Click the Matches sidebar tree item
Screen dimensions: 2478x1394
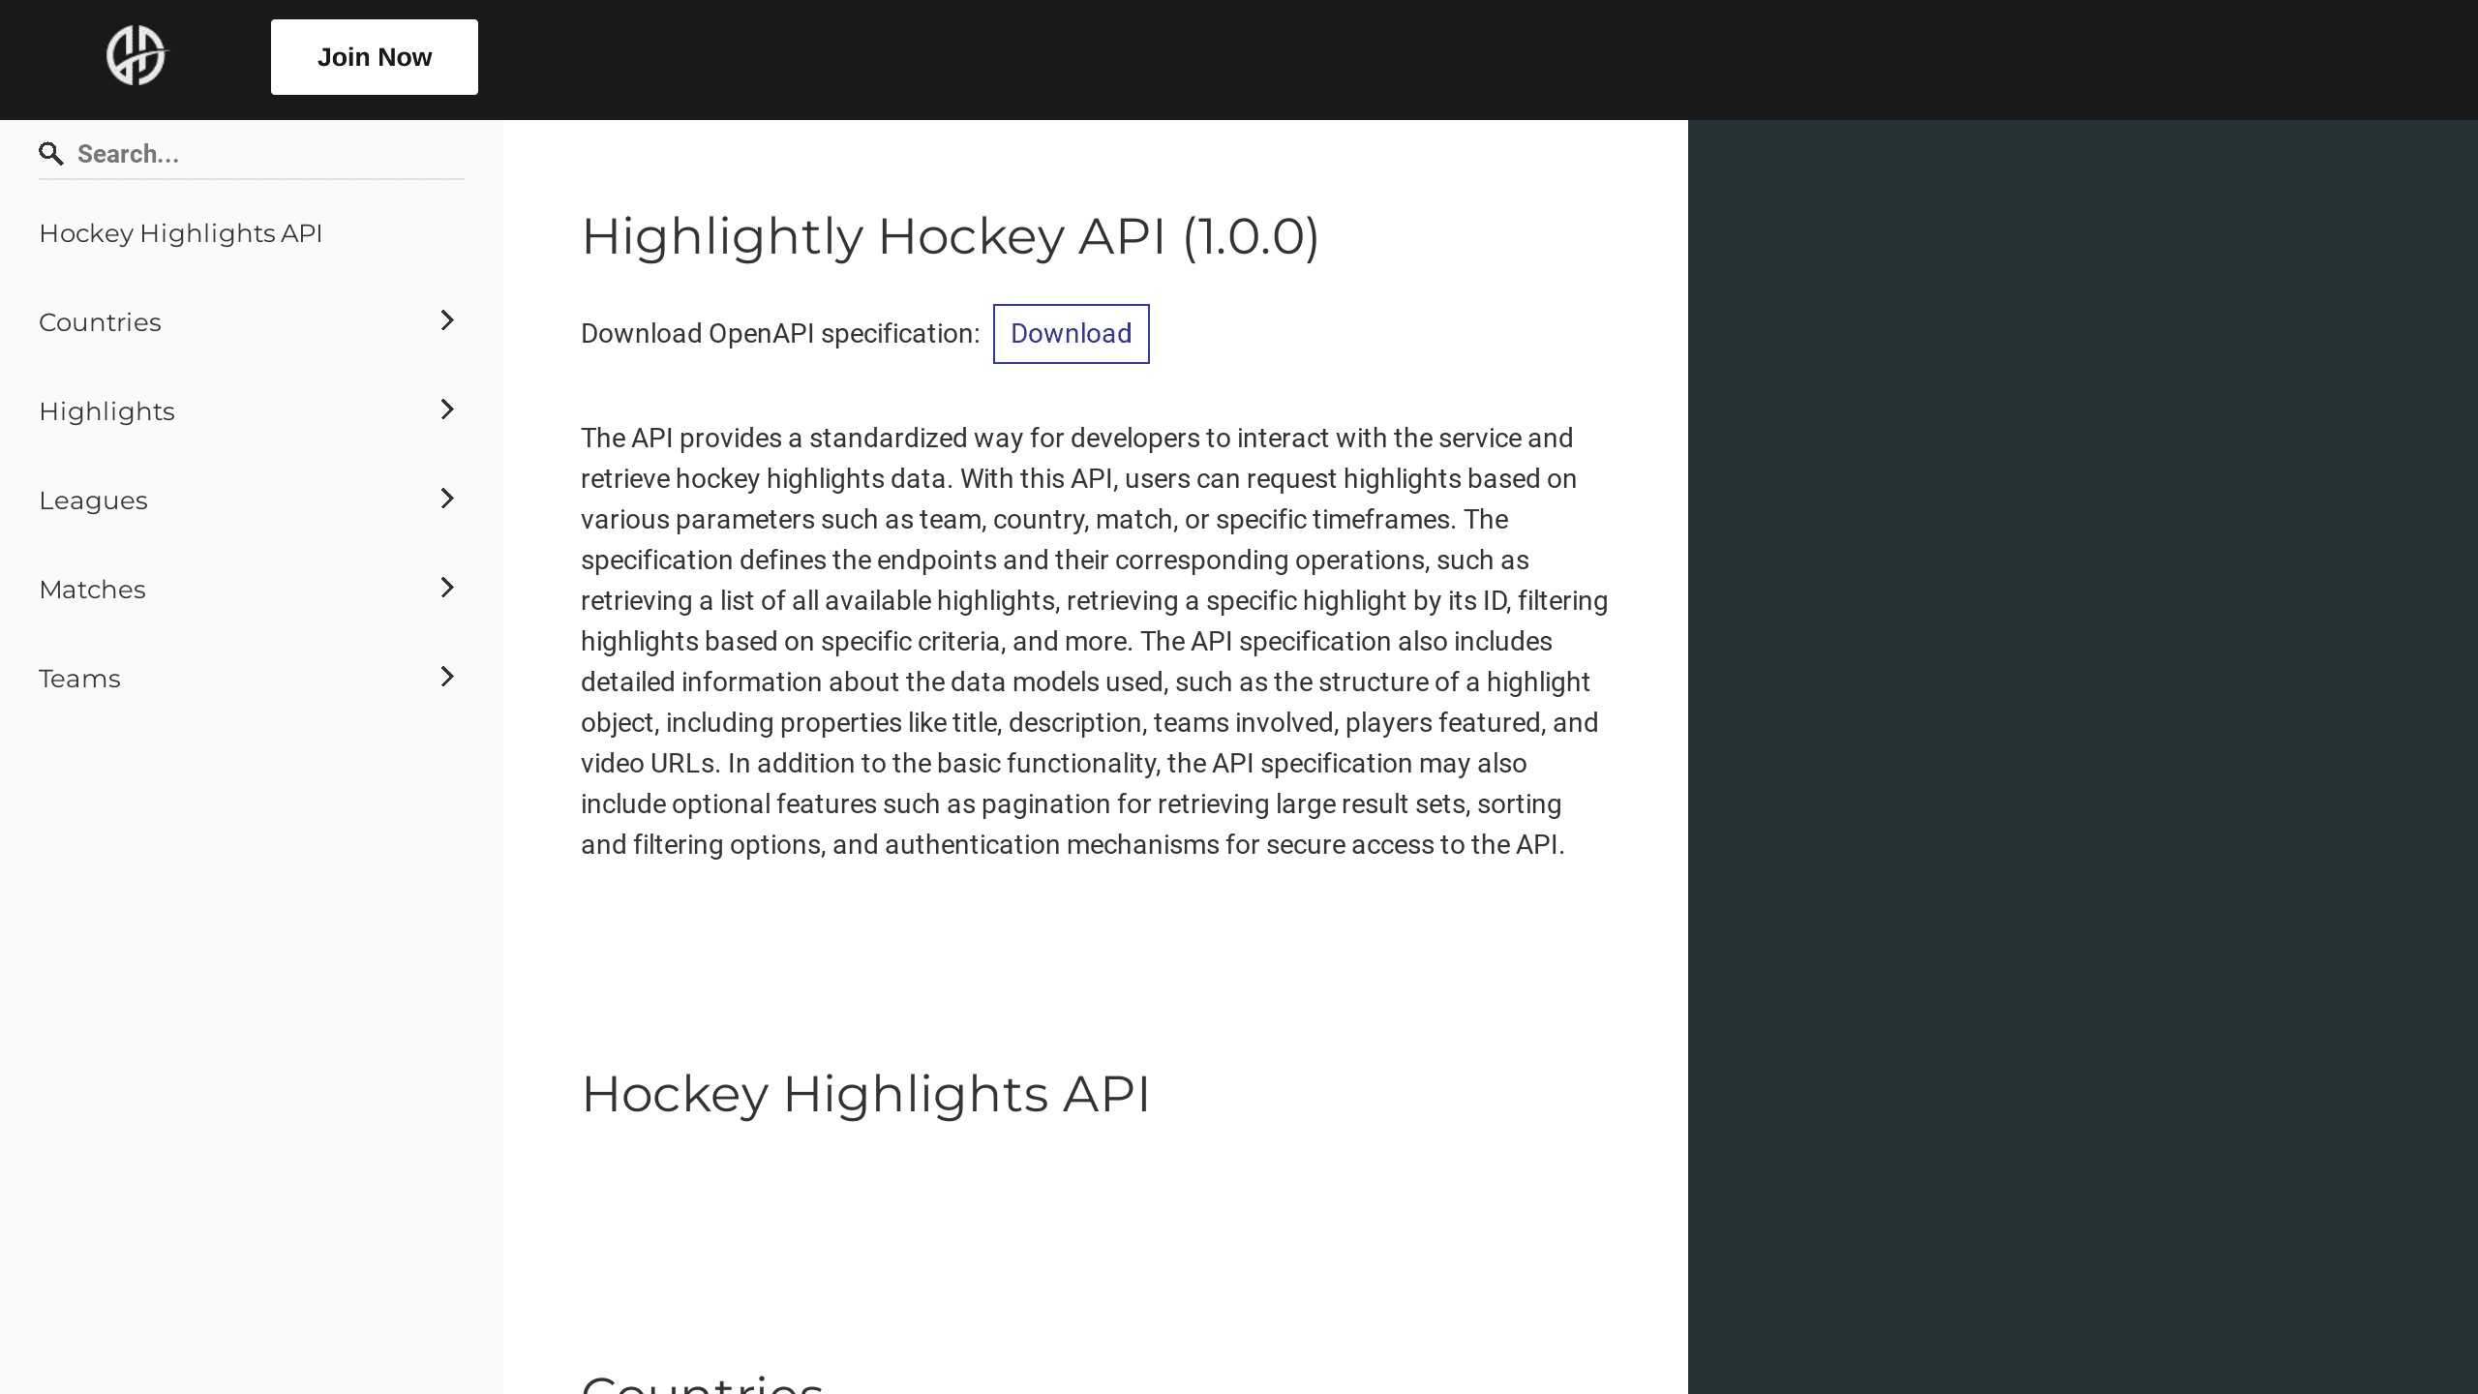tap(247, 589)
